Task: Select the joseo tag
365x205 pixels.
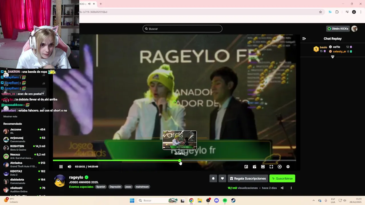Action: (128, 187)
